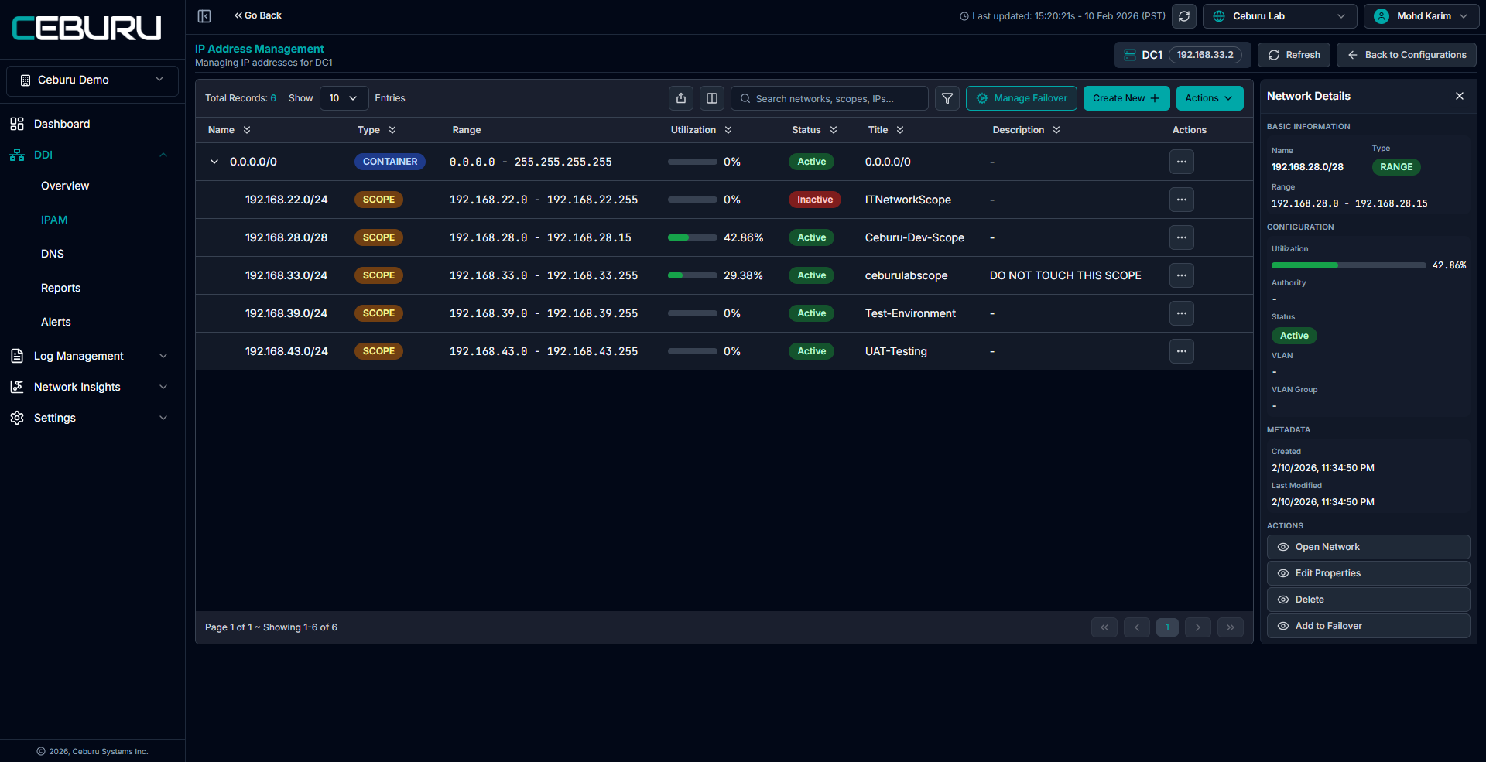Open Dashboard from the sidebar
1486x762 pixels.
point(62,124)
